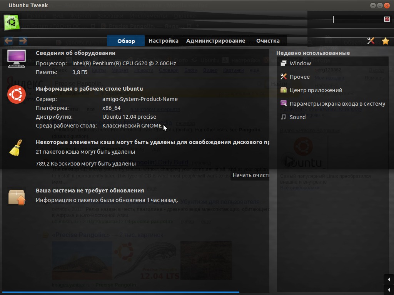Go back with the left arrow
This screenshot has width=394, height=295.
pyautogui.click(x=8, y=41)
